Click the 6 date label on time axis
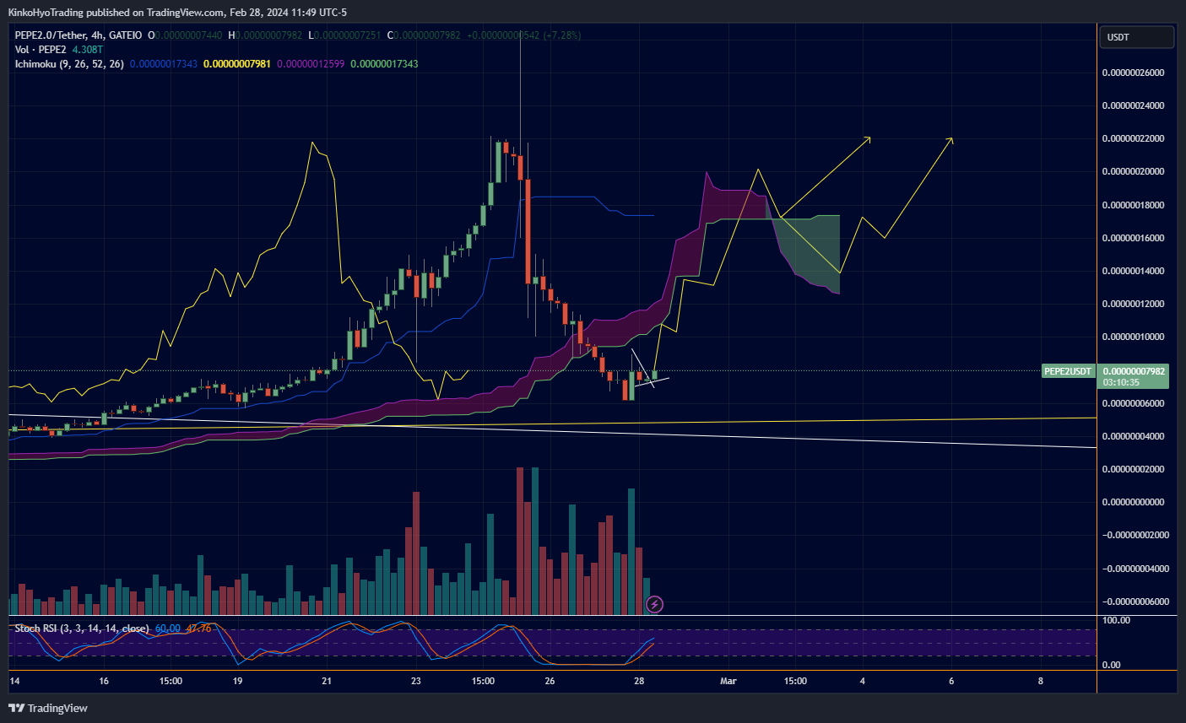The width and height of the screenshot is (1186, 723). [951, 681]
